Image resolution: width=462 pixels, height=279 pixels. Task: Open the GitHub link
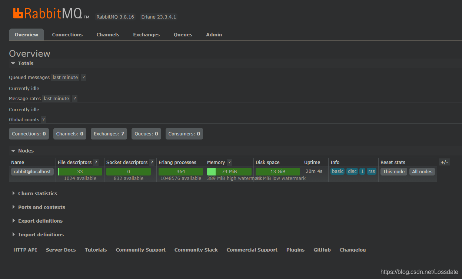point(322,250)
